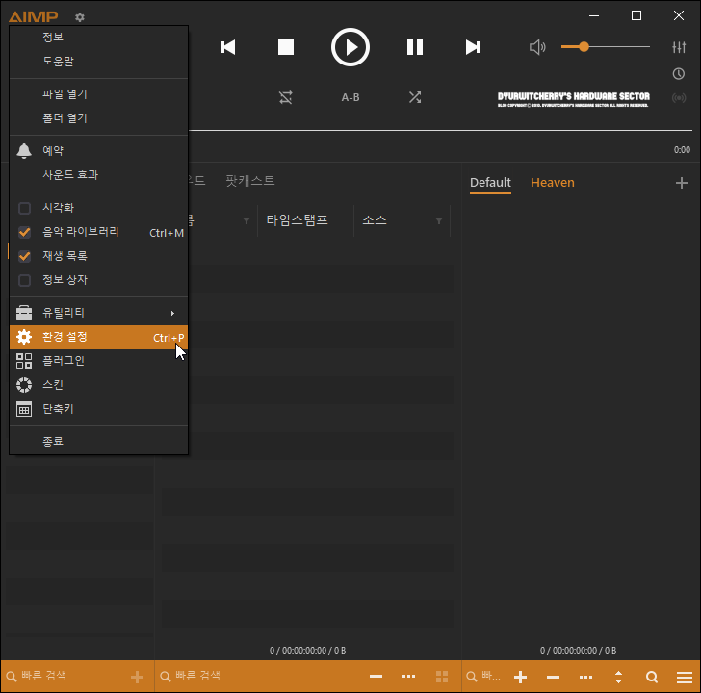Image resolution: width=701 pixels, height=693 pixels.
Task: Uncheck 음악 라이브러리 checkbox
Action: coord(24,232)
